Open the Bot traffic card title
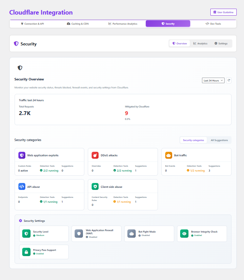This screenshot has width=244, height=280. (x=180, y=155)
